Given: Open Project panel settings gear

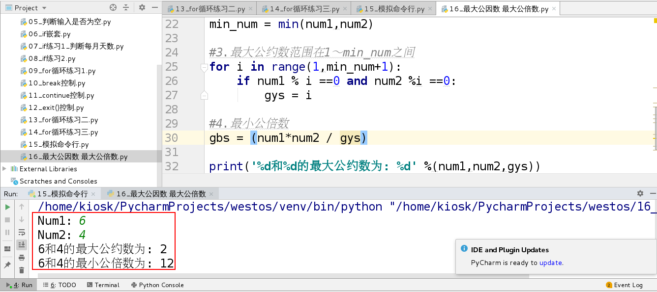Looking at the screenshot, I should click(142, 8).
